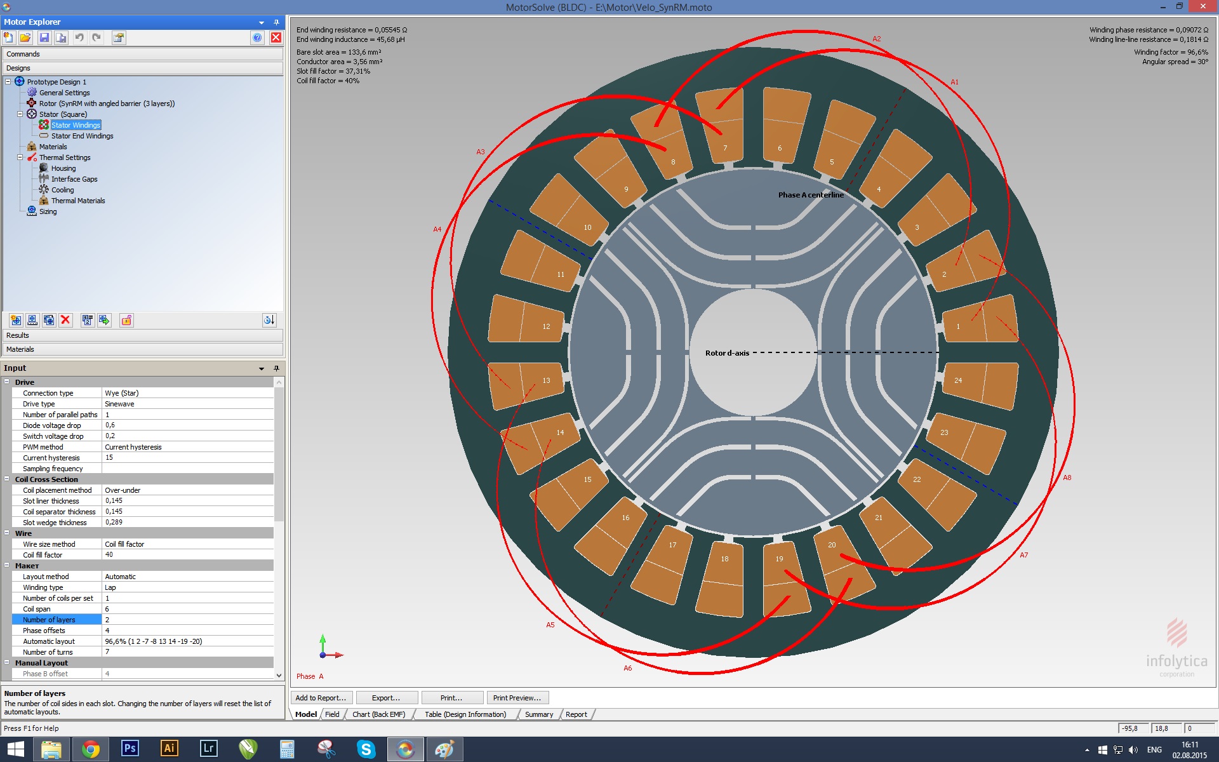This screenshot has width=1219, height=762.
Task: Click the new motor design icon
Action: click(x=9, y=37)
